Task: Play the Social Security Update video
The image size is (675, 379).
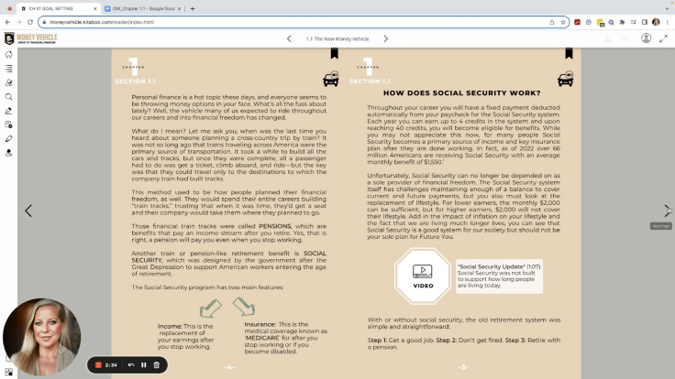Action: pos(423,276)
